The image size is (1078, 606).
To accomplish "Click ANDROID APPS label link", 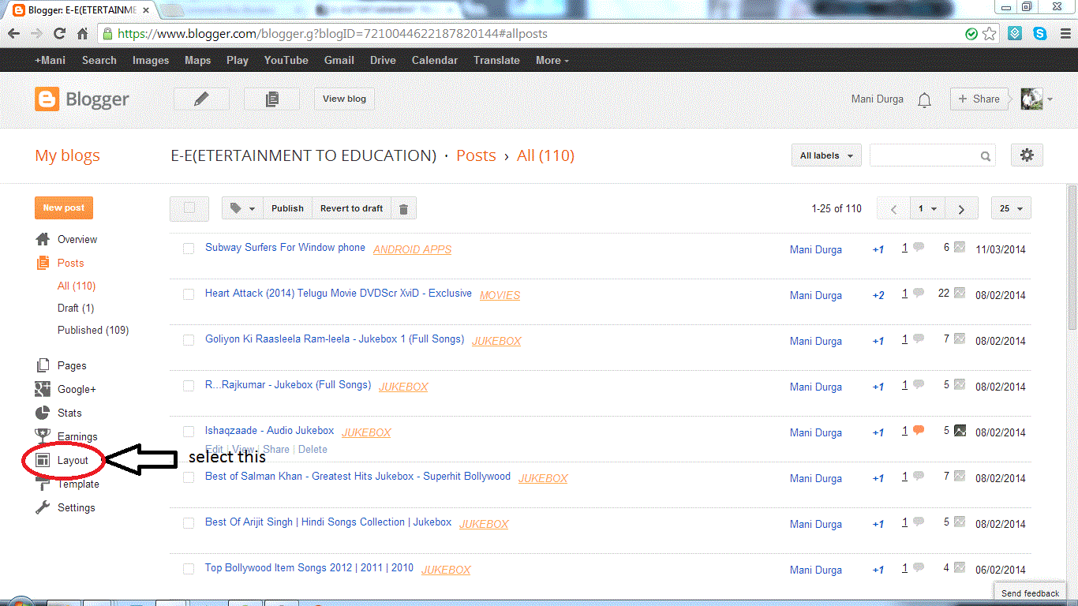I will pos(412,249).
